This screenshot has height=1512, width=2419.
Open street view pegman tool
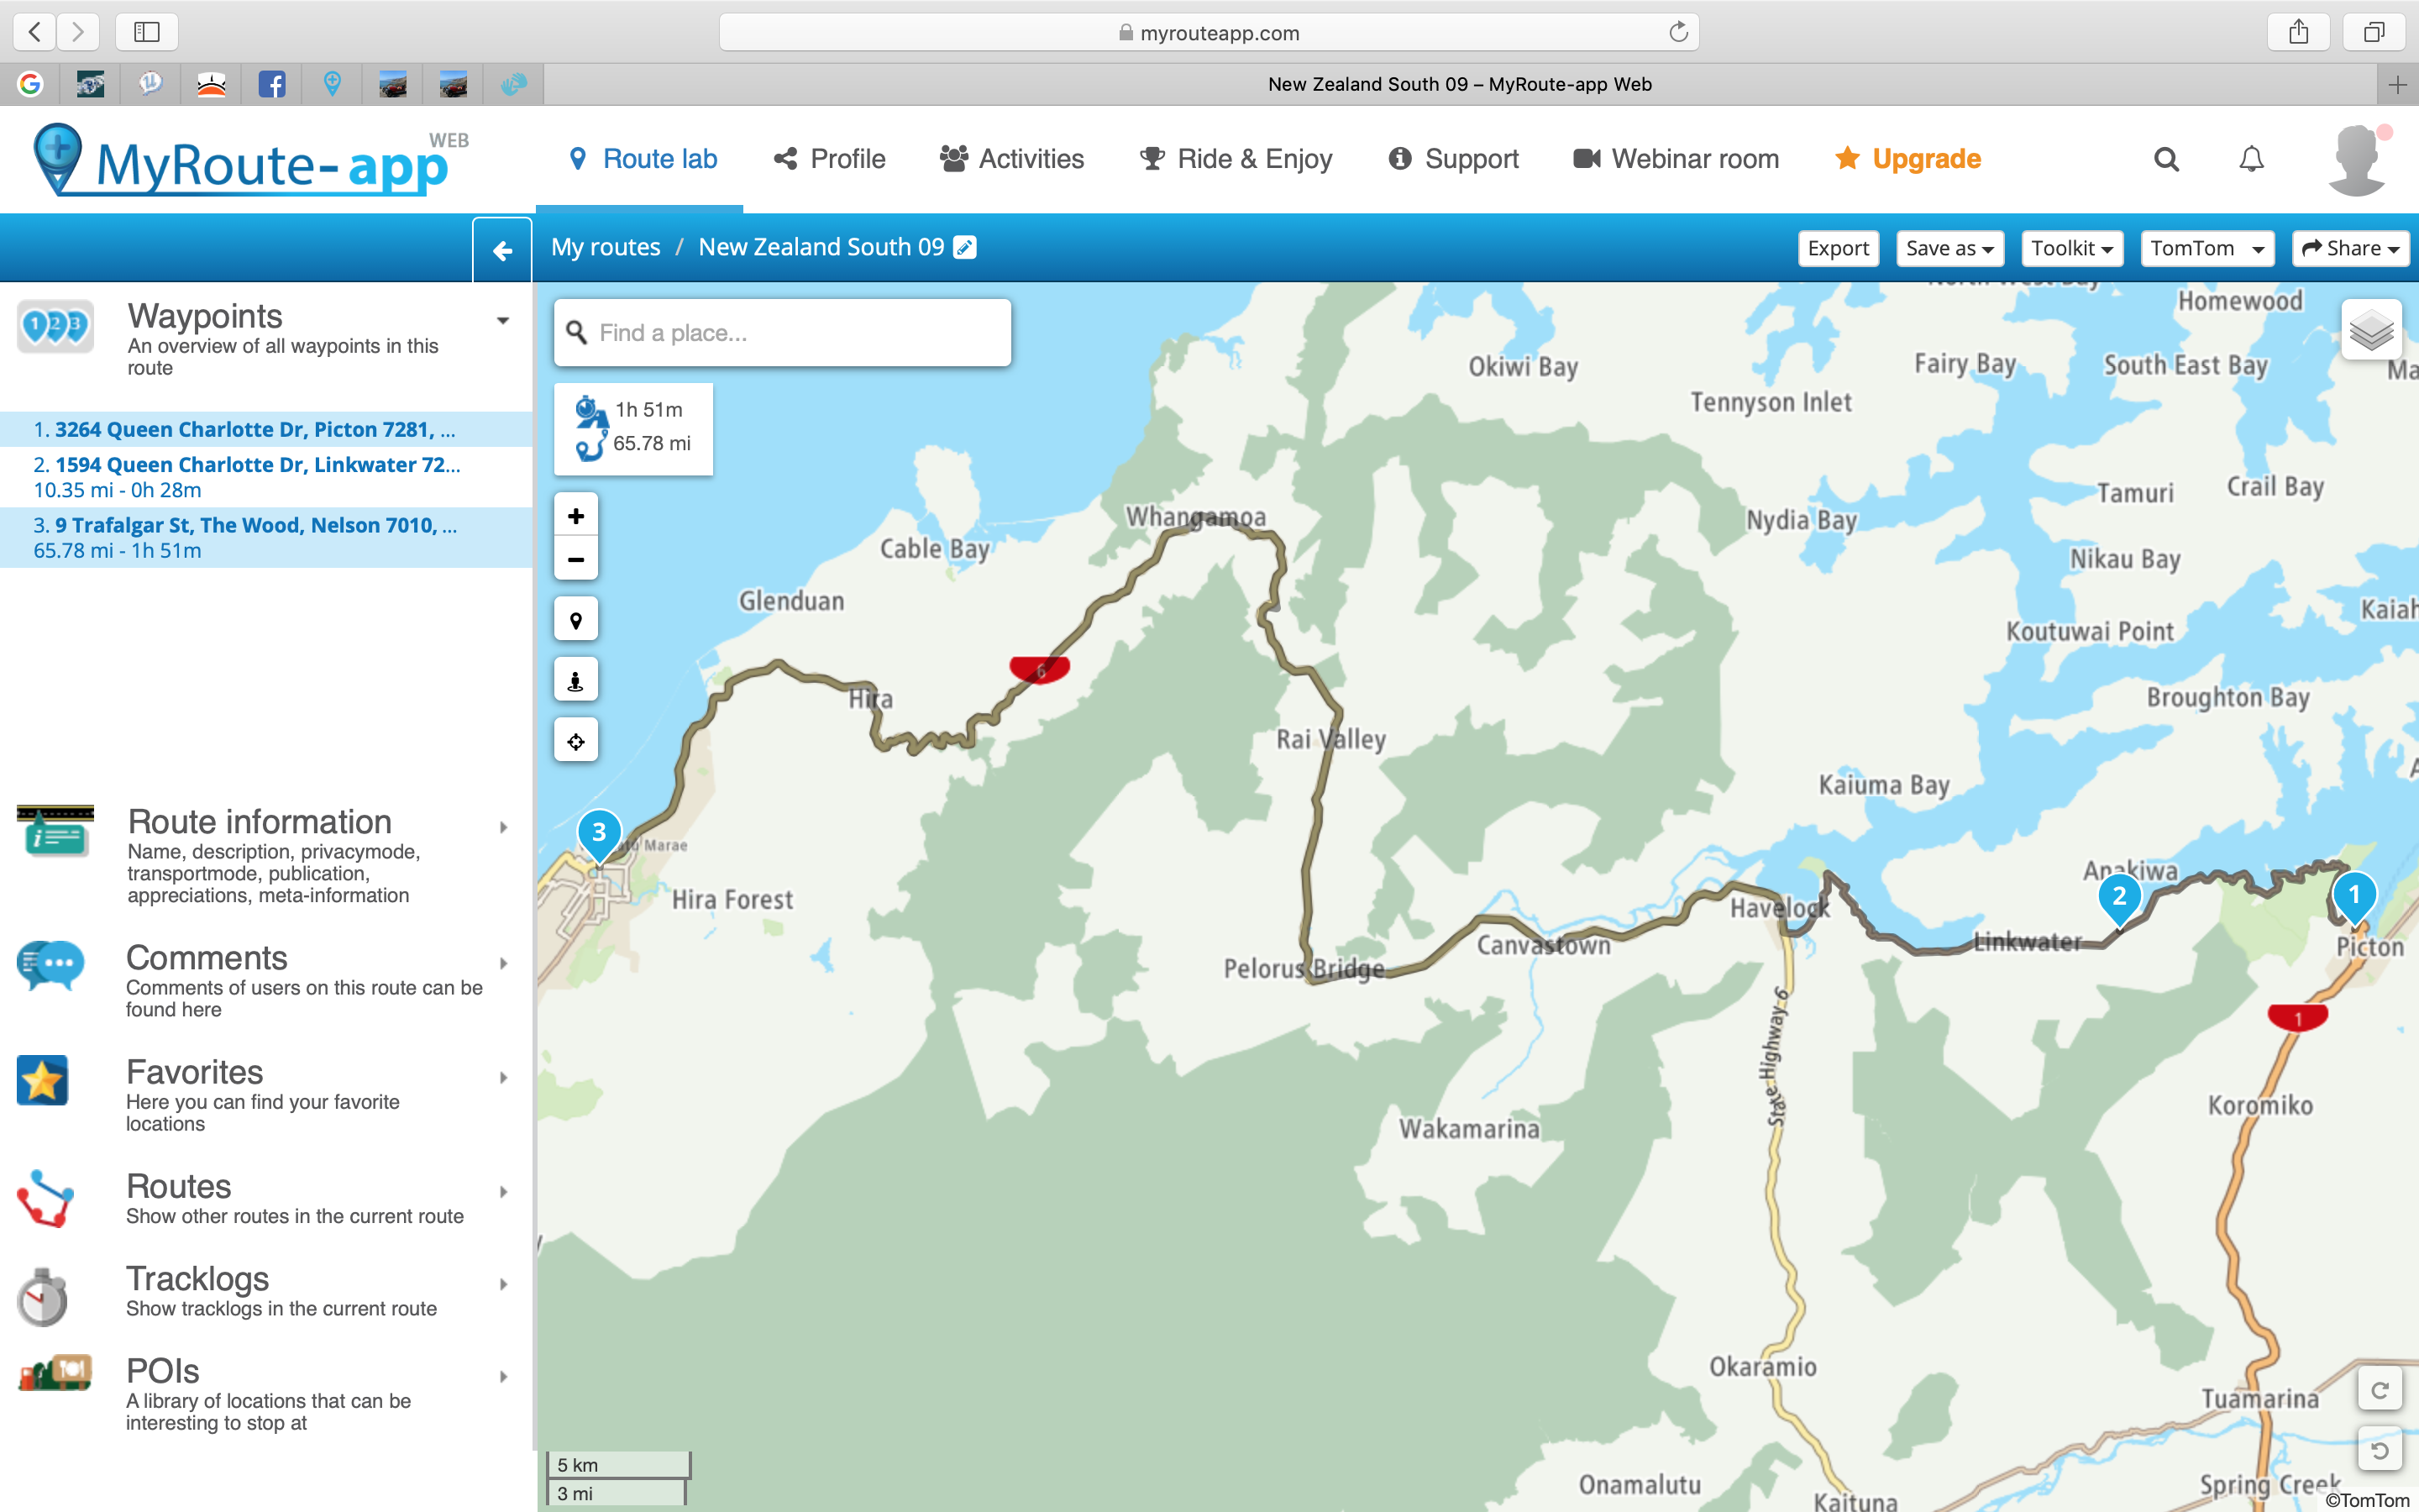[575, 681]
